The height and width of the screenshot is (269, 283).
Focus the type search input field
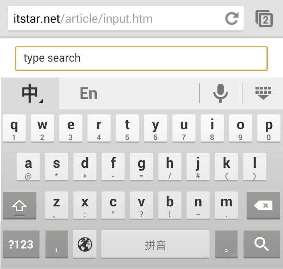point(141,58)
